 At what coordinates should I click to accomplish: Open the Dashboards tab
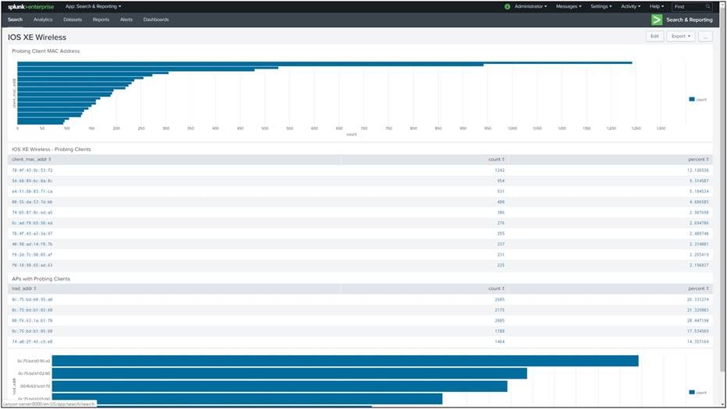(156, 19)
